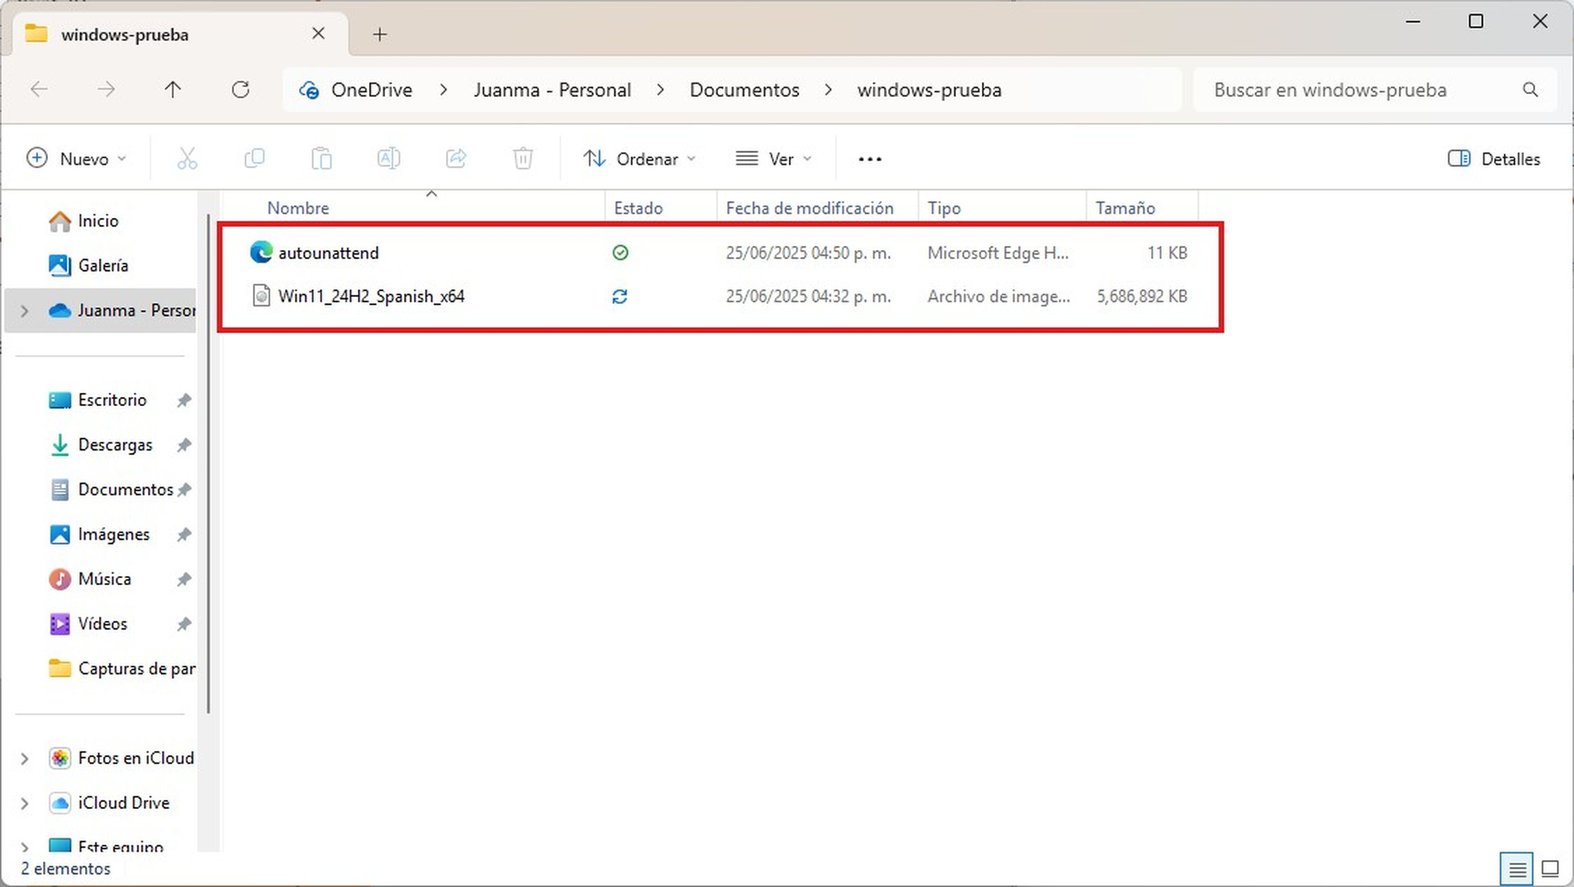Click blue syncing status icon for Win11 ISO
Screen dimensions: 1574x887
[620, 296]
